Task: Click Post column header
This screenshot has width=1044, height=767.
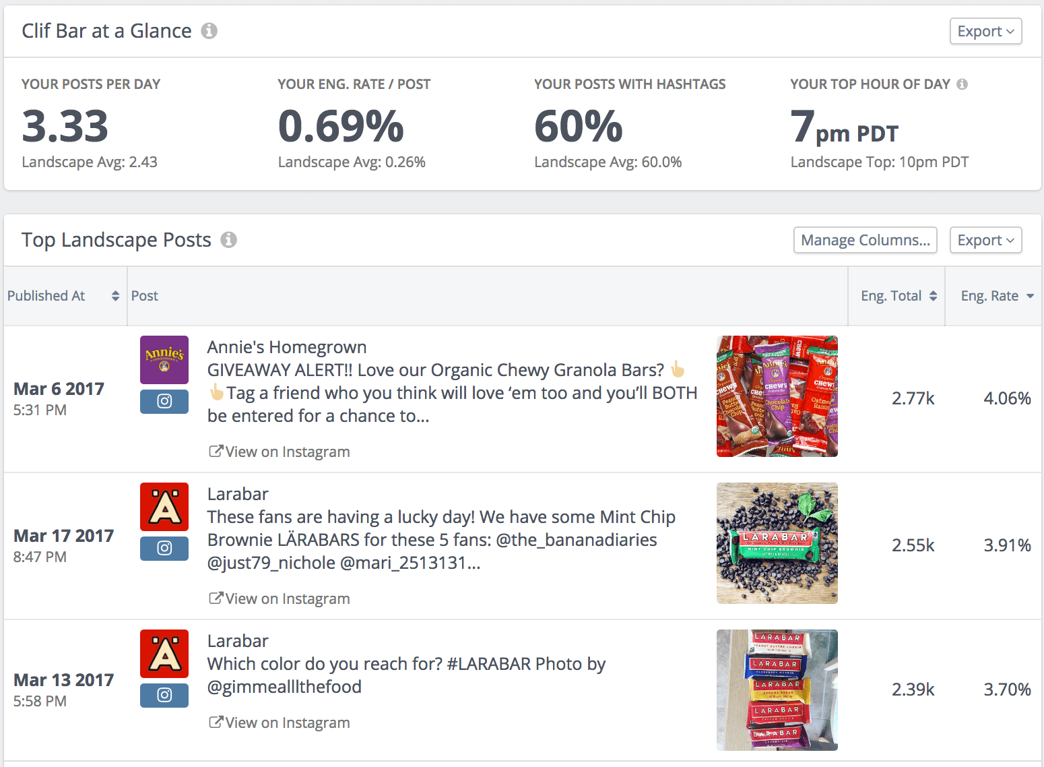Action: click(x=145, y=296)
